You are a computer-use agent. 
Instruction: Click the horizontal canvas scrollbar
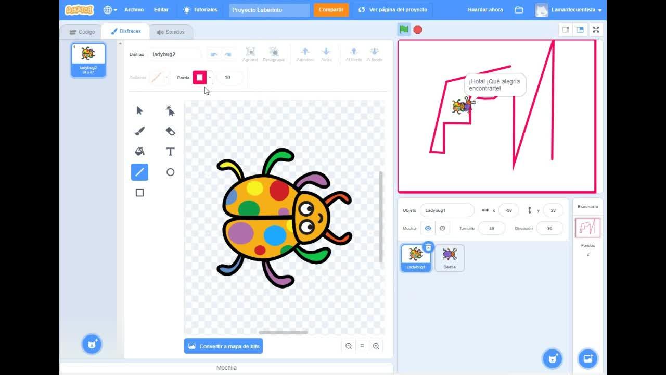283,332
